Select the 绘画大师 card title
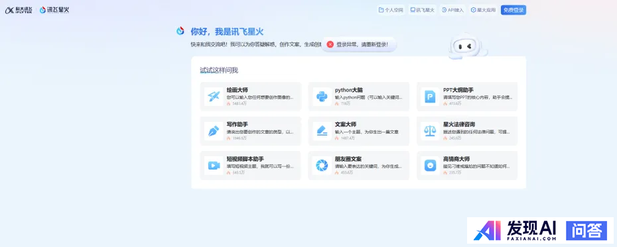 (x=238, y=90)
